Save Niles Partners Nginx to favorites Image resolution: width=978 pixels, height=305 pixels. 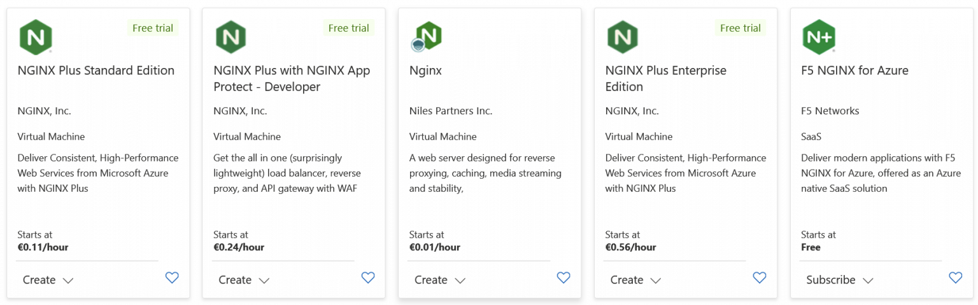coord(563,277)
